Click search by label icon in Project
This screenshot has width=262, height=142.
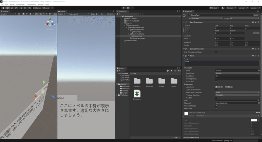click(x=171, y=71)
